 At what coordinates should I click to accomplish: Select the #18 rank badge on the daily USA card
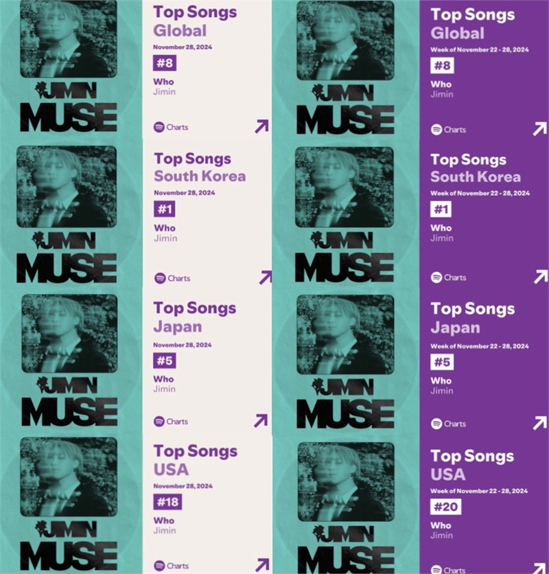coord(167,501)
